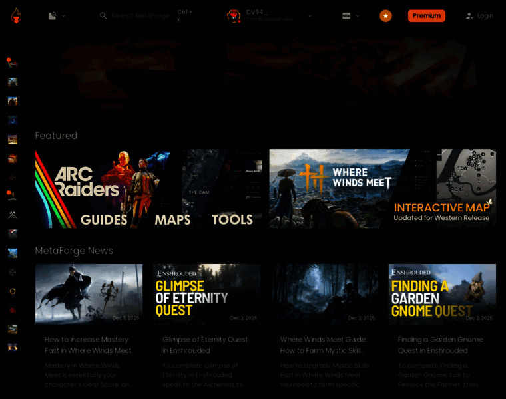Open the Login link
The width and height of the screenshot is (506, 399).
click(485, 15)
